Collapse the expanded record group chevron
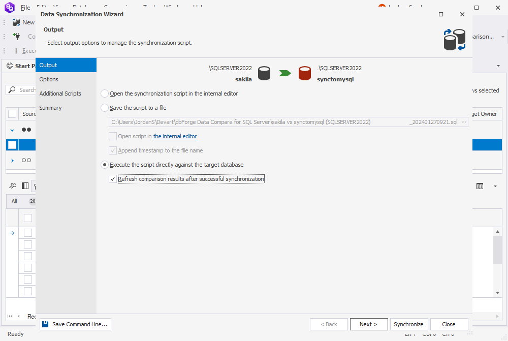Viewport: 508px width, 341px height. [11, 129]
